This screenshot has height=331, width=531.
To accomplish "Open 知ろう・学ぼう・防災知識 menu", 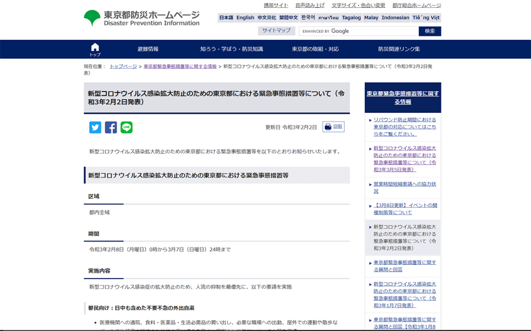I will point(231,49).
